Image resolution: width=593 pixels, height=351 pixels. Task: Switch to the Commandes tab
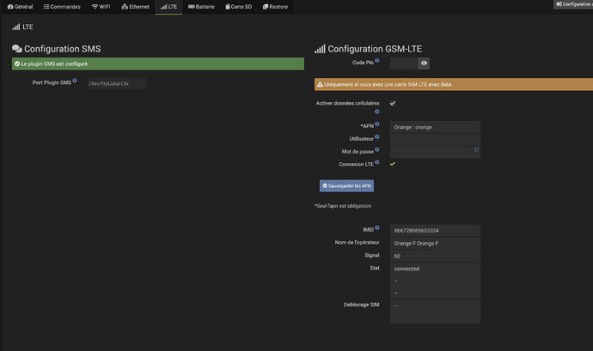(62, 7)
